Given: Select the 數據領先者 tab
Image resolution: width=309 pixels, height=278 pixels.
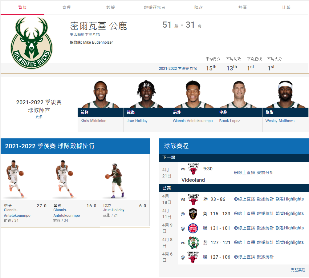Looking at the screenshot, I should [x=155, y=7].
